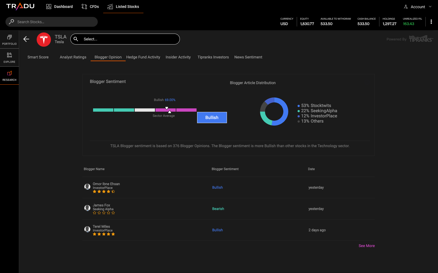The height and width of the screenshot is (273, 438).
Task: Open blogger James Fox
Action: [101, 205]
